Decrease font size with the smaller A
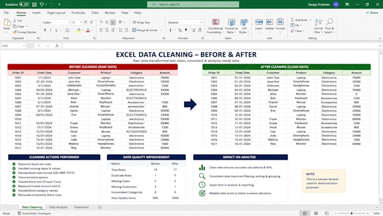 pos(92,22)
